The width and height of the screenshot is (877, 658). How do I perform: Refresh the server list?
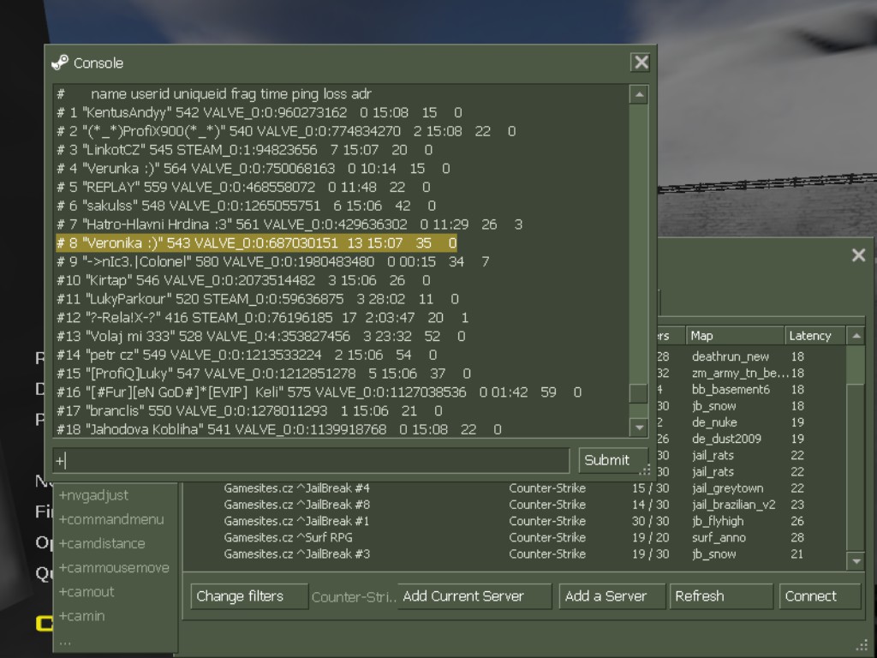coord(721,596)
